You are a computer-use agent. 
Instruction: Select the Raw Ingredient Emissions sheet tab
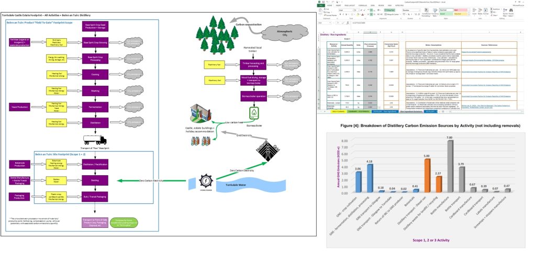[x=411, y=112]
